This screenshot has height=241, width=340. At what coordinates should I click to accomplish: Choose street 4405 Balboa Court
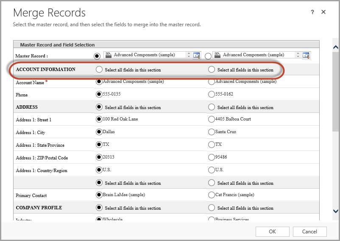(x=212, y=119)
